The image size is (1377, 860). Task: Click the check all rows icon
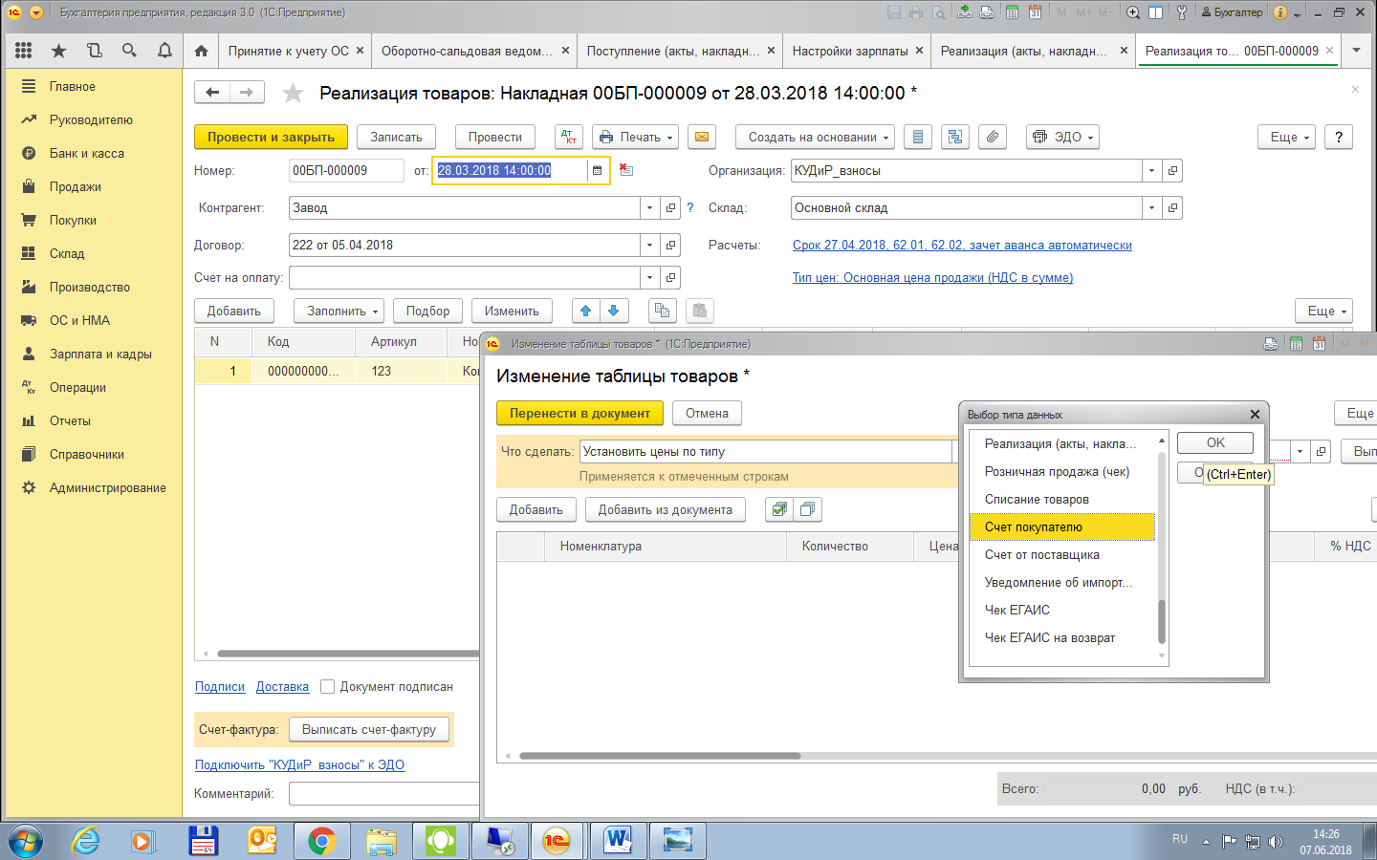click(779, 510)
